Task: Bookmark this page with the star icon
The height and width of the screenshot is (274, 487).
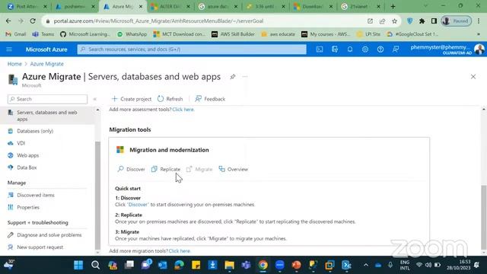Action: (x=394, y=21)
